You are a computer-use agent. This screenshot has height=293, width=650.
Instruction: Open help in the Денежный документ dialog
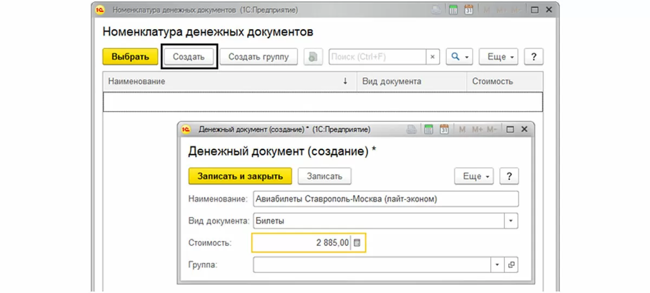point(509,176)
